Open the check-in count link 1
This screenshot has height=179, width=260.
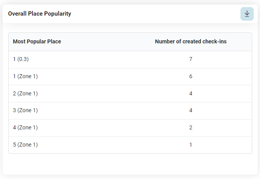[191, 145]
